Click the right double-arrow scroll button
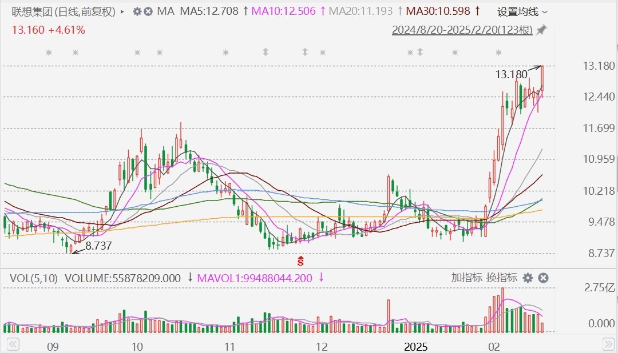This screenshot has height=353, width=618. (608, 345)
